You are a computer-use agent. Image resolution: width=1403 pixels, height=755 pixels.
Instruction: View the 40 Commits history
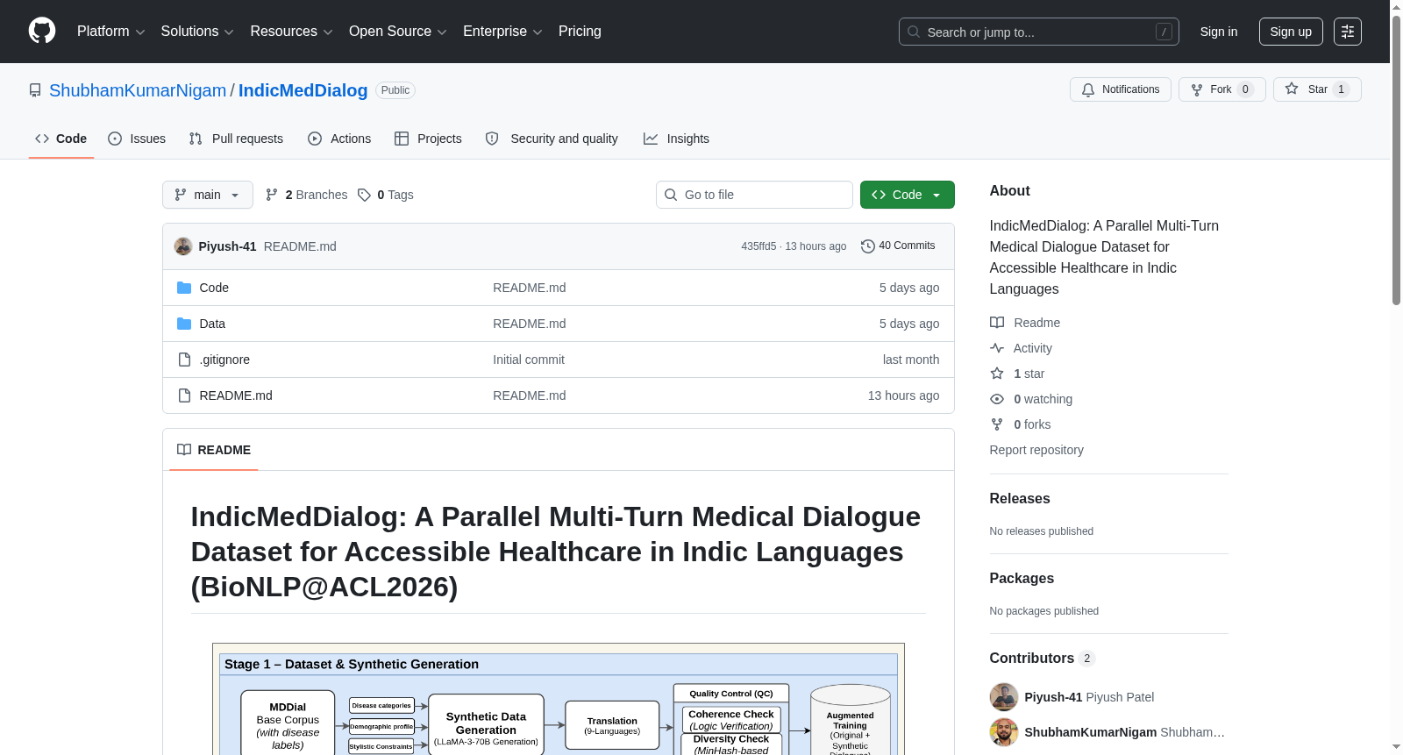pyautogui.click(x=898, y=246)
